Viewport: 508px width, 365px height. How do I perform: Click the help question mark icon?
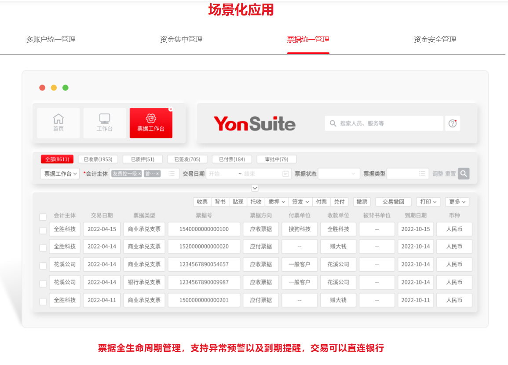pos(453,124)
